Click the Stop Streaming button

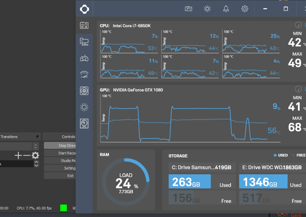60,146
